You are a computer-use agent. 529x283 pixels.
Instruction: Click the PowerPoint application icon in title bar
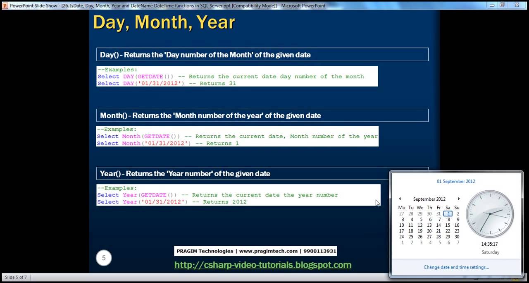(5, 5)
